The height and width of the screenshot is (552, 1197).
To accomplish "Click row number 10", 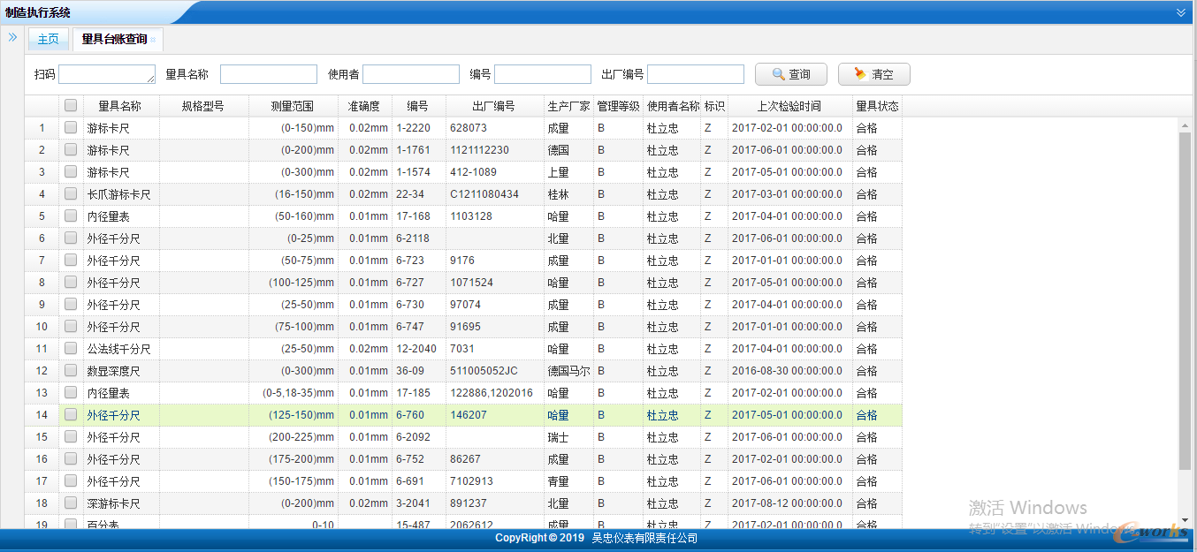I will tap(42, 327).
